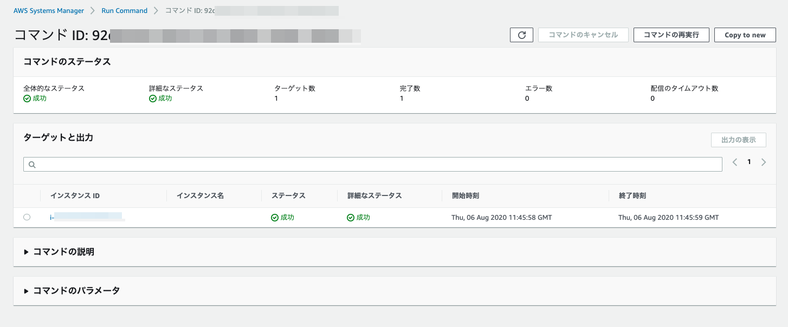This screenshot has width=788, height=327.
Task: Click the コマンドの再実行 button
Action: point(671,35)
